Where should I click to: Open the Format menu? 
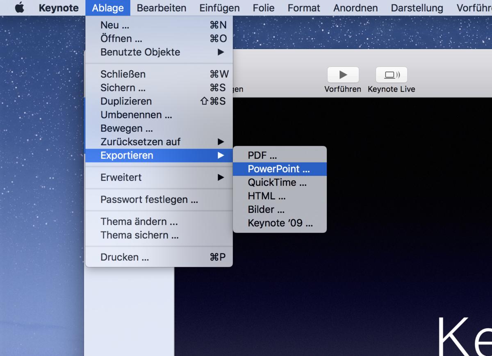click(304, 8)
